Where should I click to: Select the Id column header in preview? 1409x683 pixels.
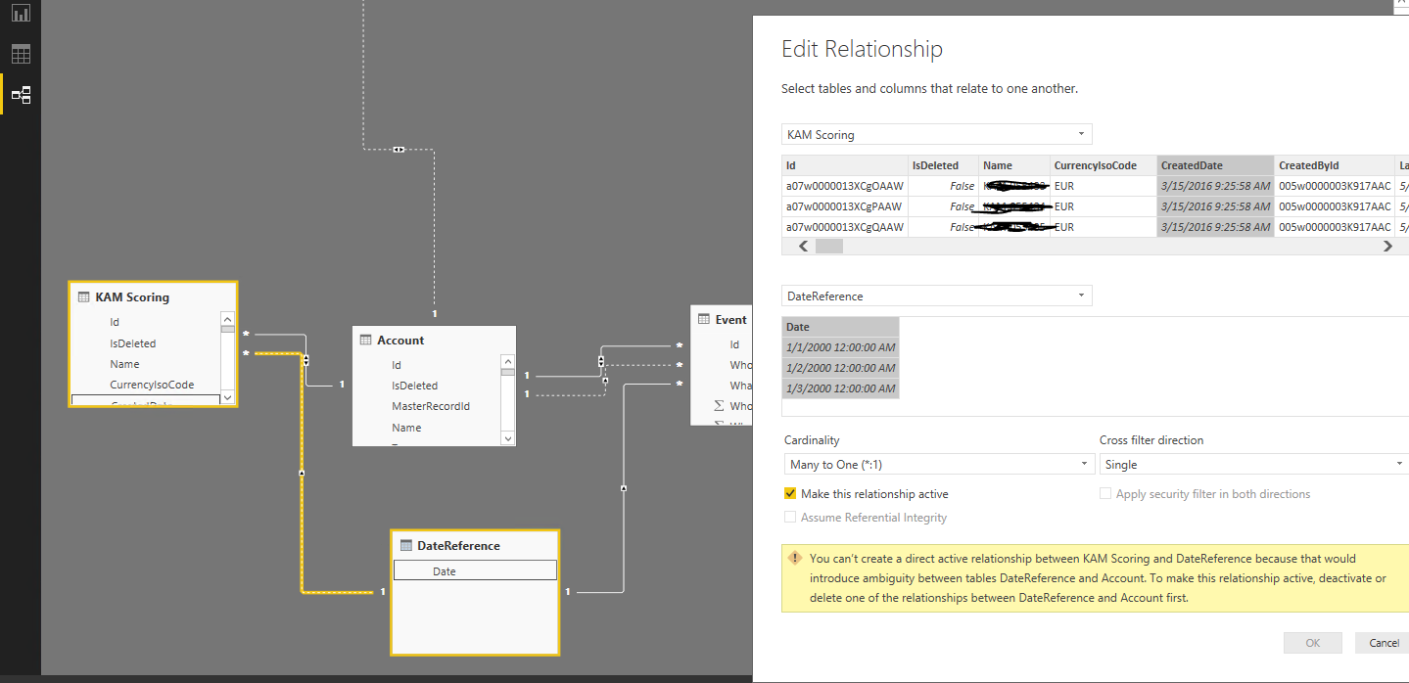(x=845, y=165)
